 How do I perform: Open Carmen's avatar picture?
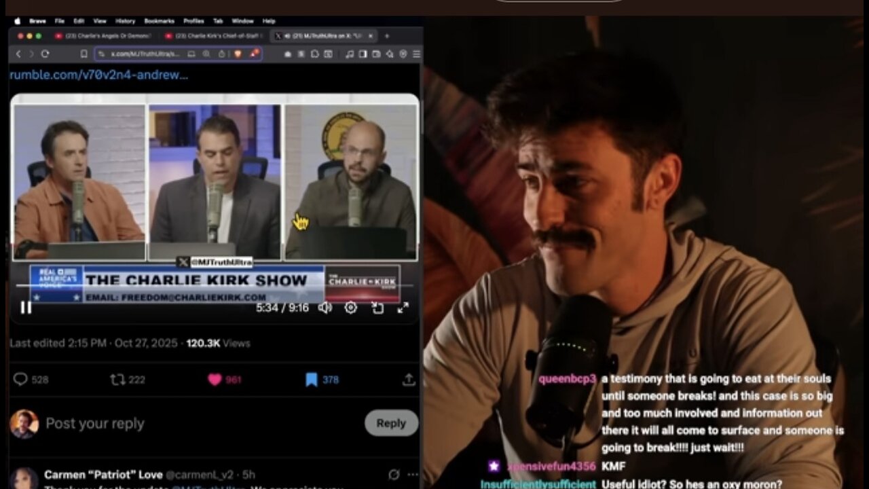tap(24, 479)
